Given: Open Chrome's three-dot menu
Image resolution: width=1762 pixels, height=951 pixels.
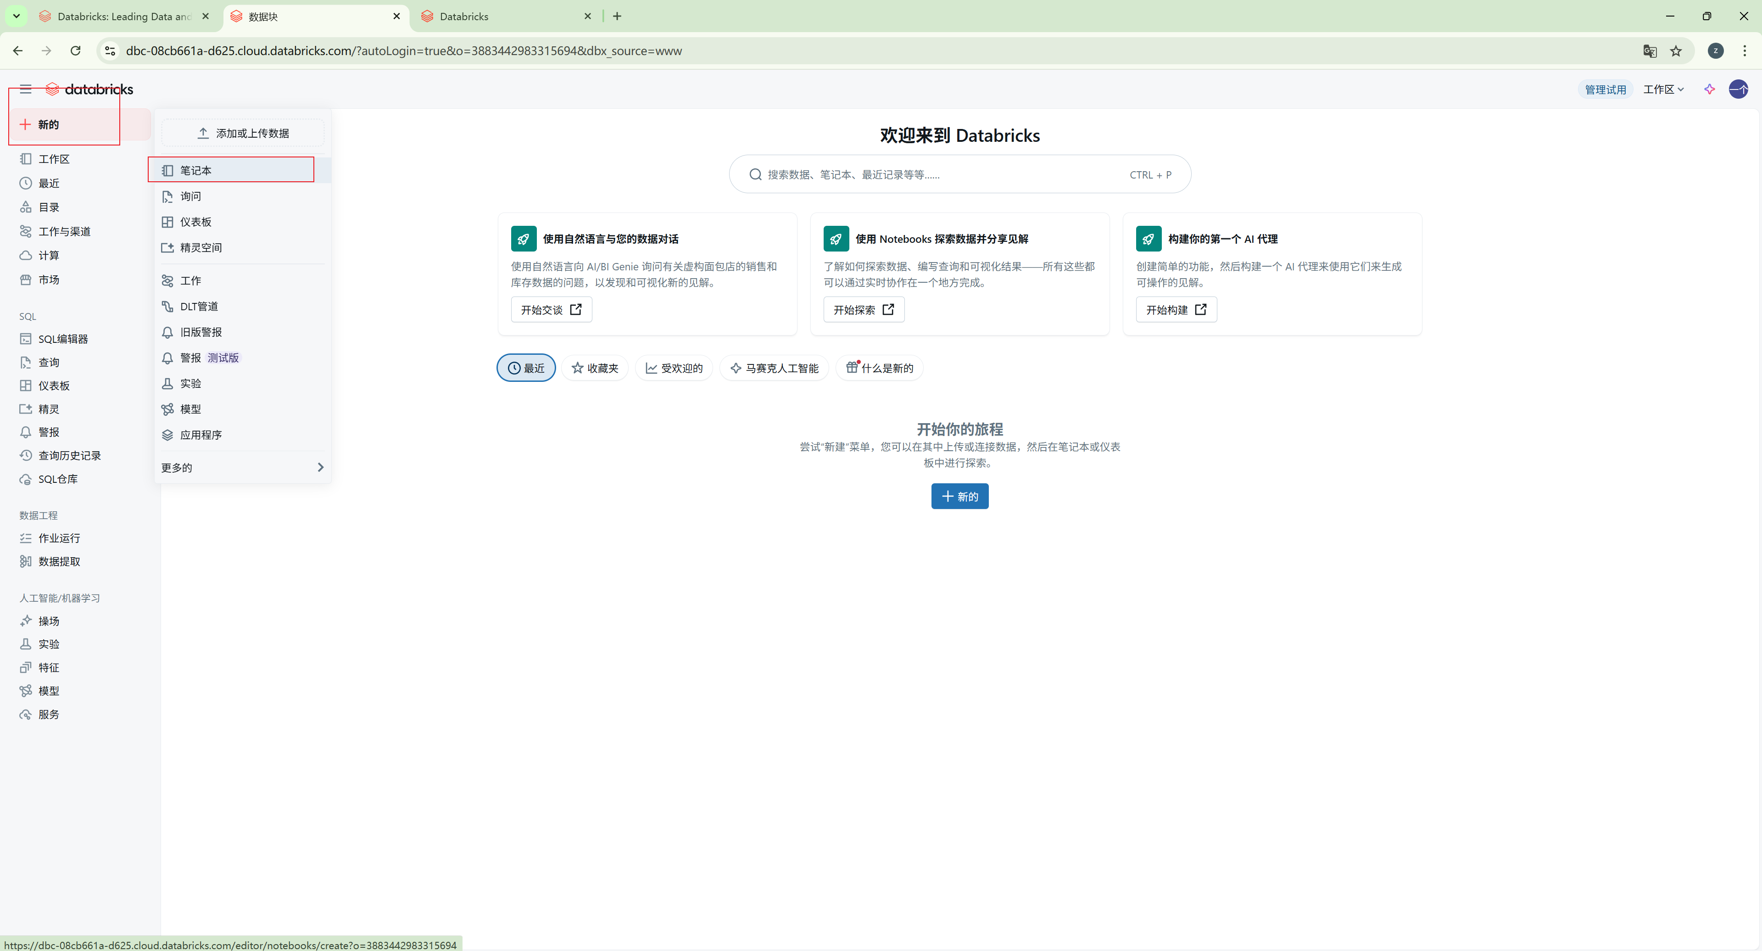Looking at the screenshot, I should click(x=1745, y=50).
